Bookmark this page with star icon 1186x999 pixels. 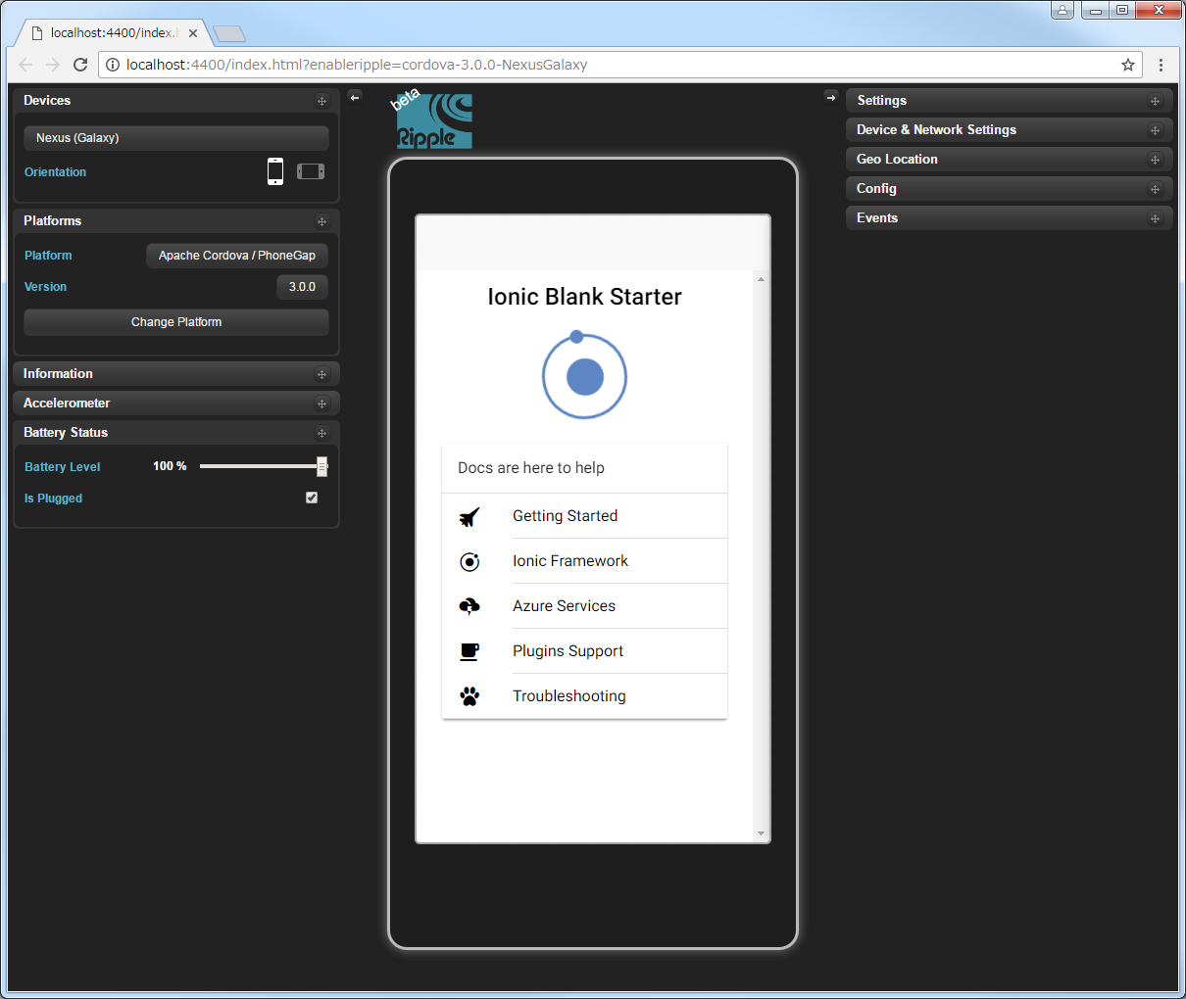1128,65
